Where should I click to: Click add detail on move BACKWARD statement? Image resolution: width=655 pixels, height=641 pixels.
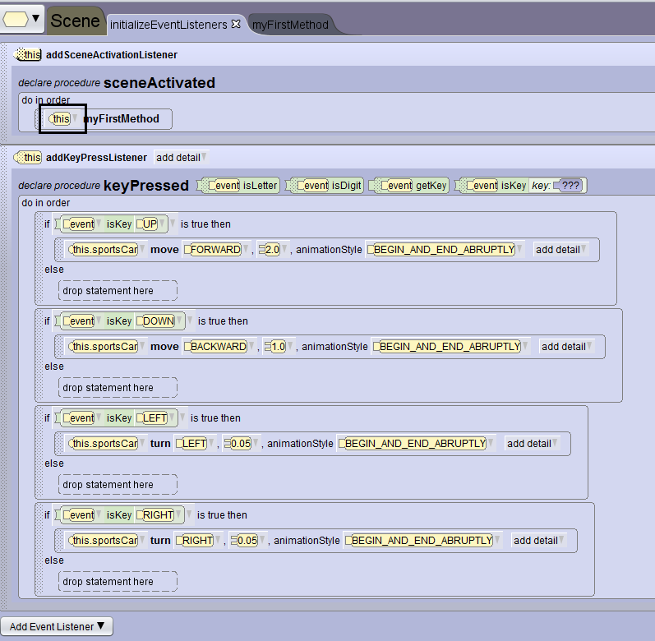[566, 347]
